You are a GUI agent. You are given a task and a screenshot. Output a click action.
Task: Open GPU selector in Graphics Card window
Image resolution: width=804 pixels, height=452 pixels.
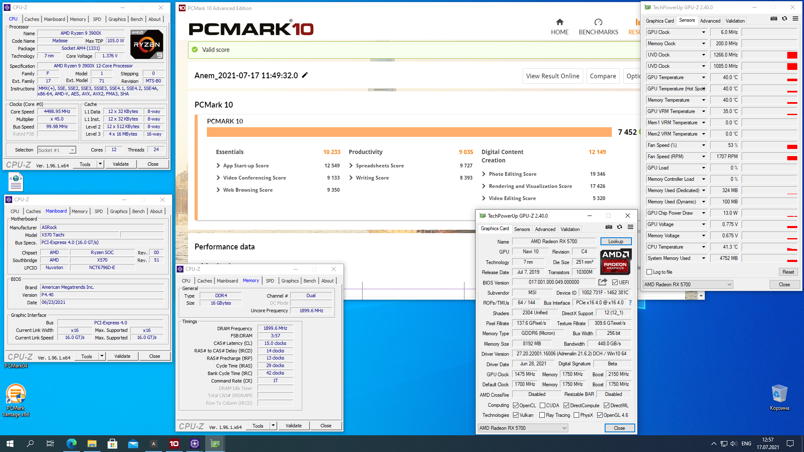(523, 428)
